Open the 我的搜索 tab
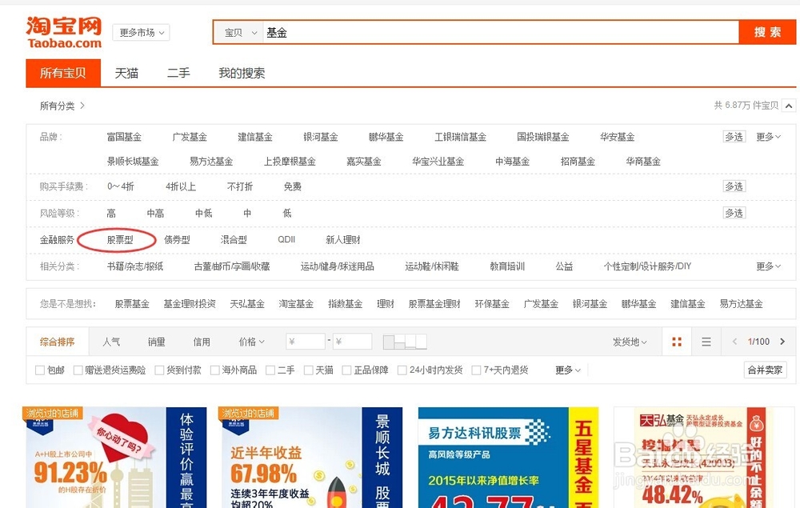Screen dimensions: 800x508 (242, 73)
